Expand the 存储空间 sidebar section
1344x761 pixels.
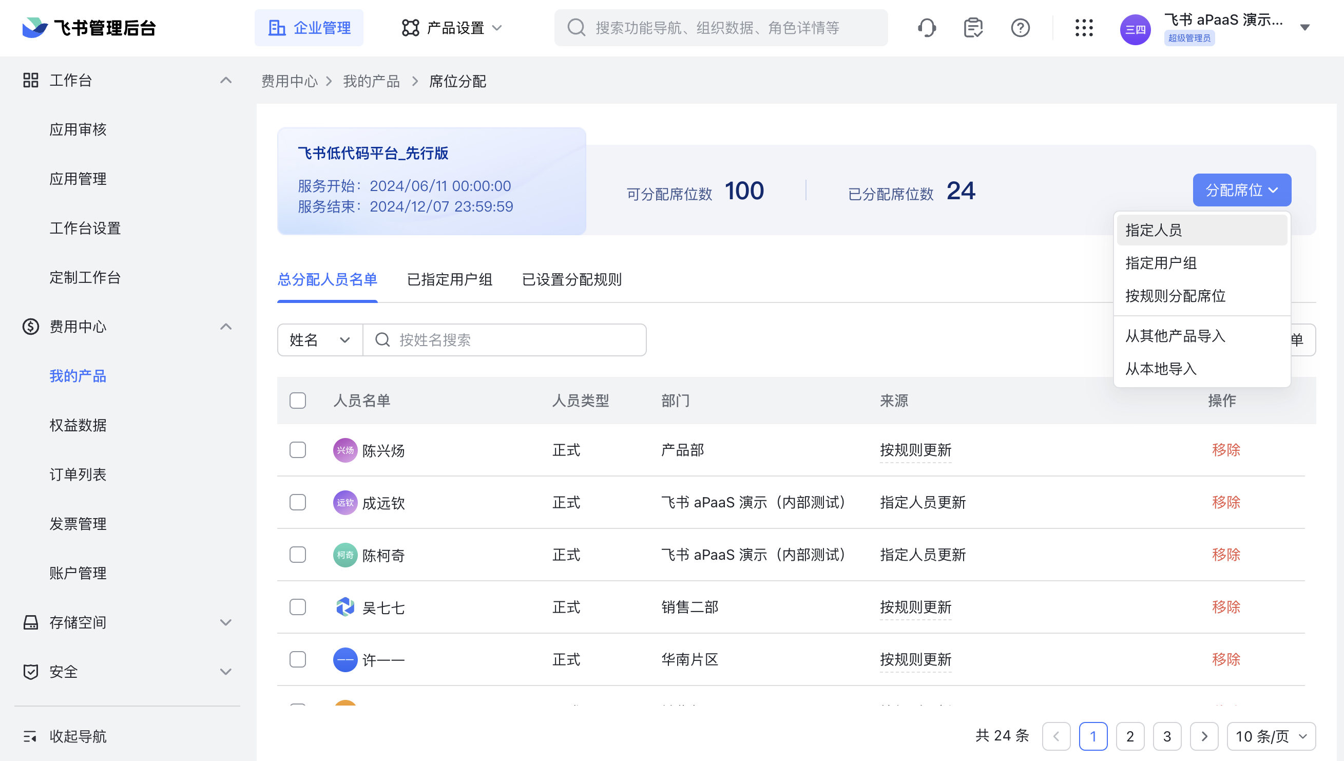tap(226, 622)
